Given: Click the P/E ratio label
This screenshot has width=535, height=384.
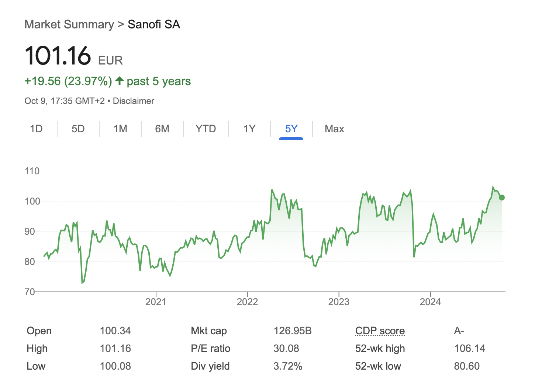Looking at the screenshot, I should (x=211, y=349).
